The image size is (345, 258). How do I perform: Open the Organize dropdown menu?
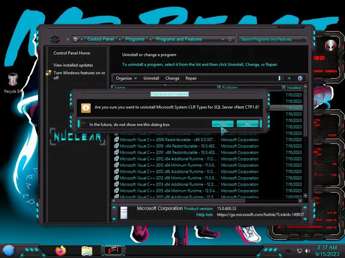coord(126,78)
